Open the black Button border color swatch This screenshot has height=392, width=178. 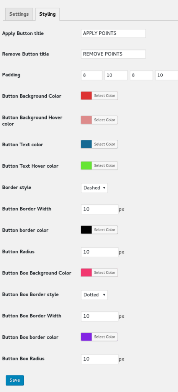[86, 230]
